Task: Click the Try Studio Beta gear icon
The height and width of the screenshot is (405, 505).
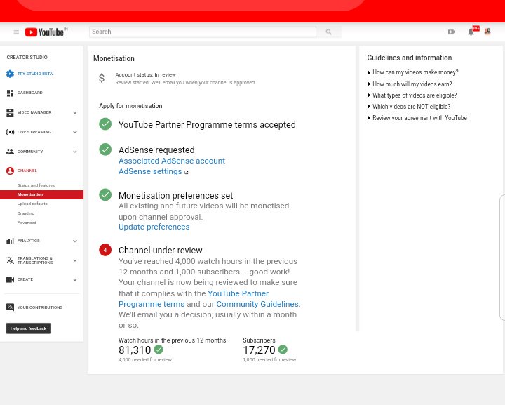Action: point(10,74)
